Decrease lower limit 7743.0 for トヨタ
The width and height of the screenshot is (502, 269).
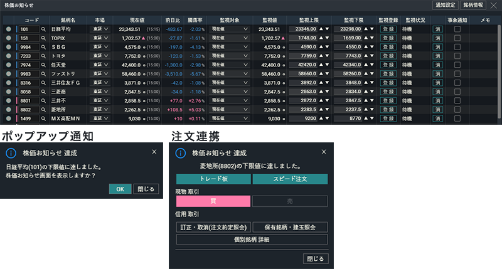371,56
